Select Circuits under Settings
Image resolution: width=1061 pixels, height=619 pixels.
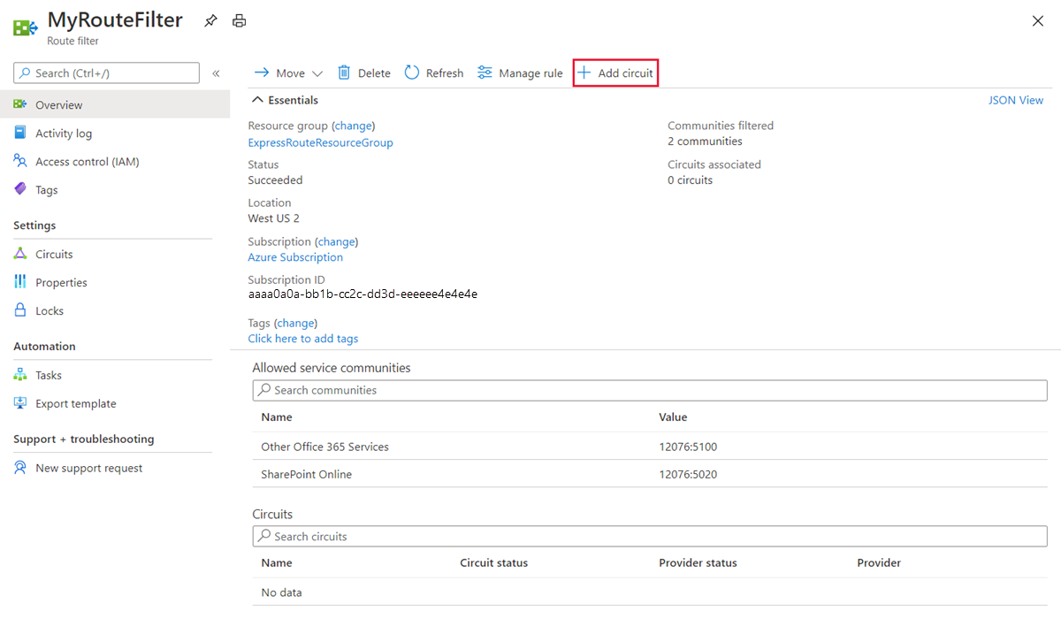click(54, 254)
